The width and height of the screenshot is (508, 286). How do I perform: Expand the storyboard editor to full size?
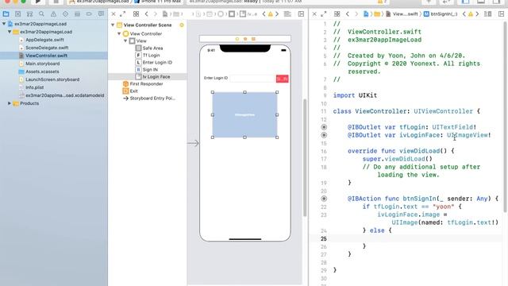[x=122, y=14]
